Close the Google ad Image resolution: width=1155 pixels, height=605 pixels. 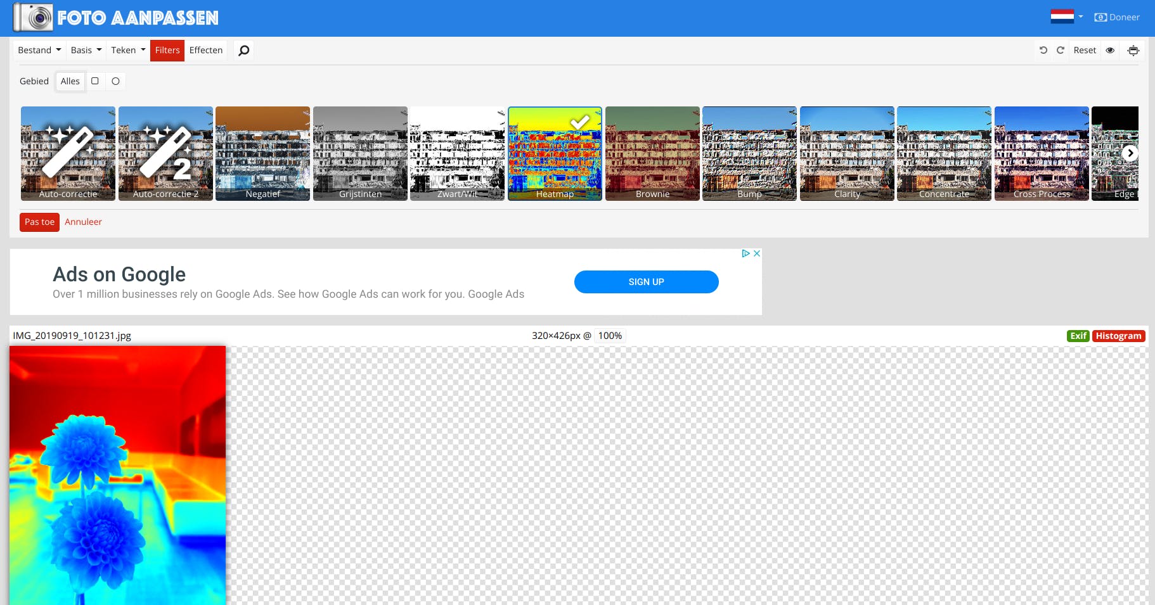point(757,253)
